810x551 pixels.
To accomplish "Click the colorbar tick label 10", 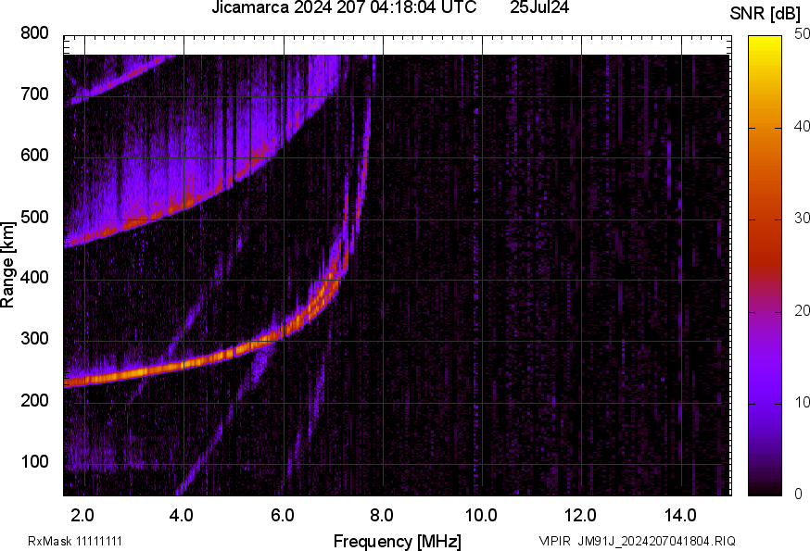I will (802, 402).
